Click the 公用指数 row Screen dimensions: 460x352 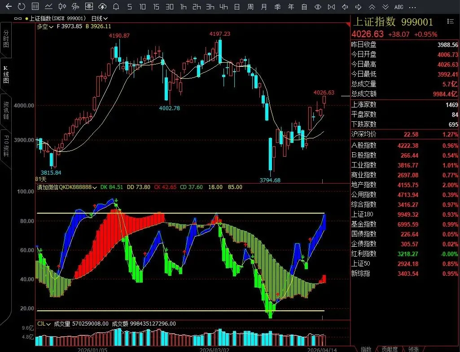pyautogui.click(x=404, y=195)
